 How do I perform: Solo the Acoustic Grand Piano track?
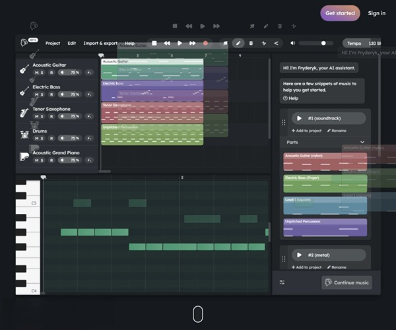click(42, 160)
